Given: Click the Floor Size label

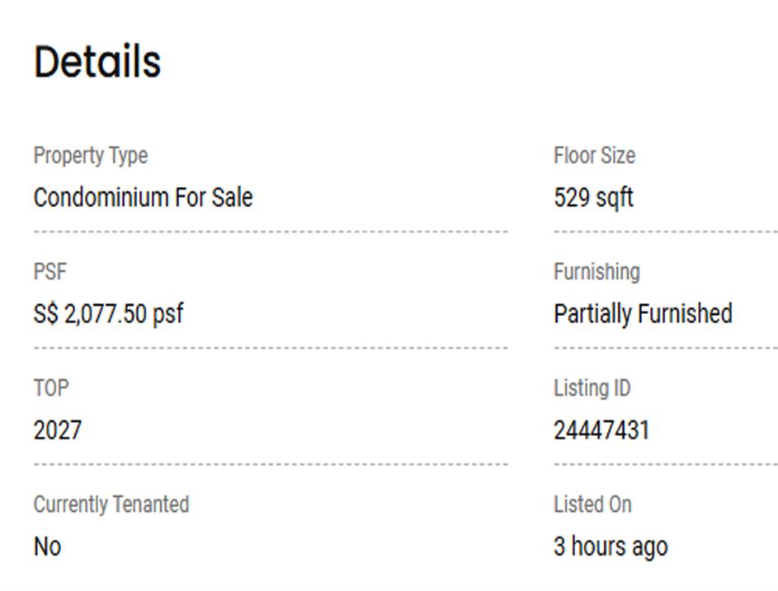Looking at the screenshot, I should coord(594,156).
